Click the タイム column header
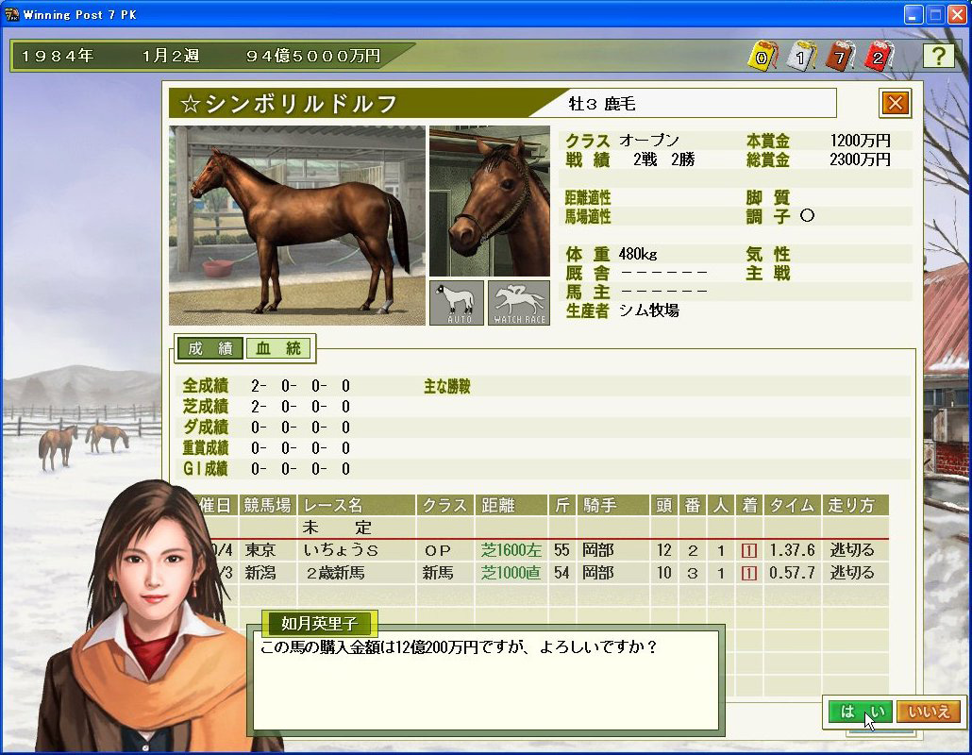Screen dimensions: 972x755 [x=793, y=505]
